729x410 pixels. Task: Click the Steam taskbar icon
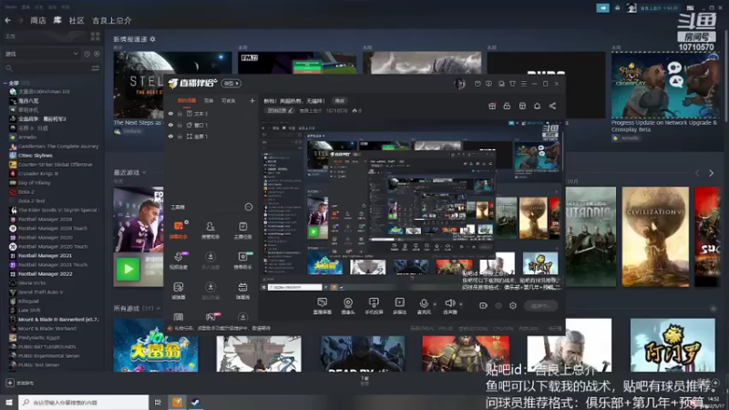[195, 402]
